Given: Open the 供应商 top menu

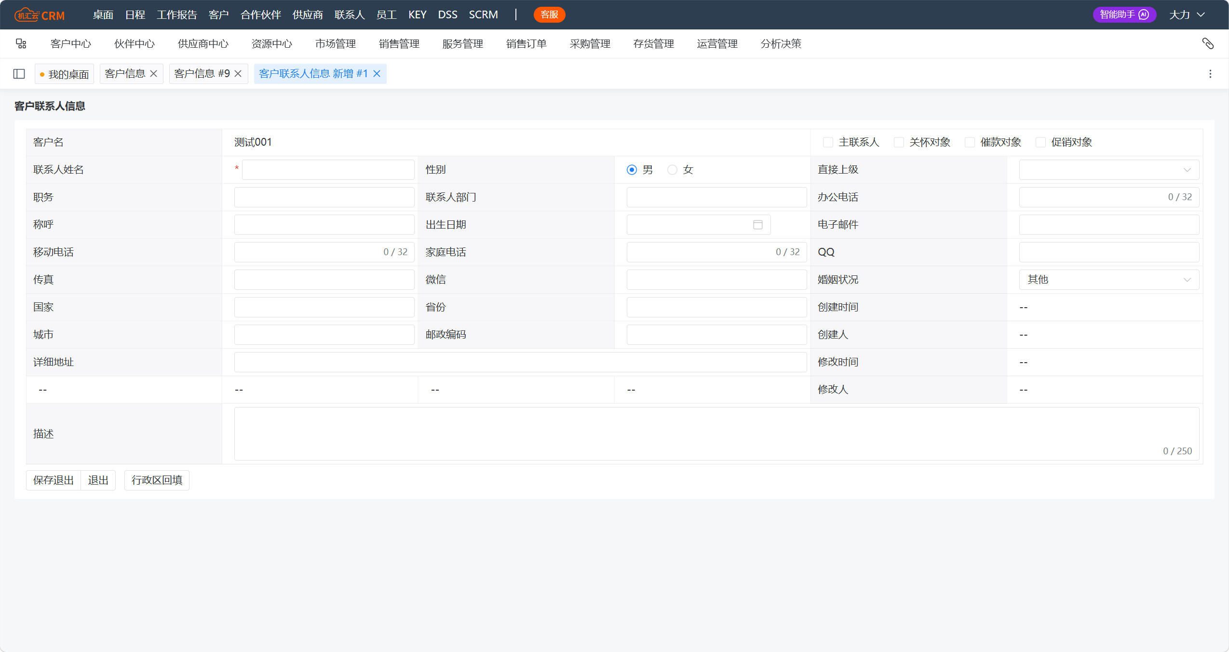Looking at the screenshot, I should (x=308, y=15).
